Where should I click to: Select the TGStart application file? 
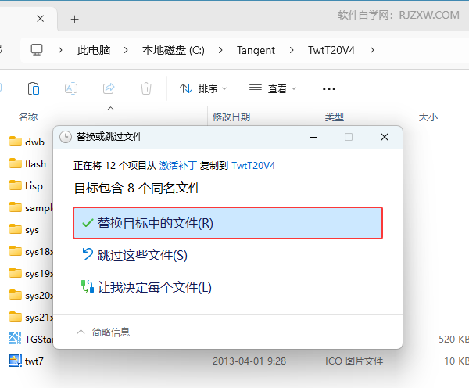(x=30, y=339)
